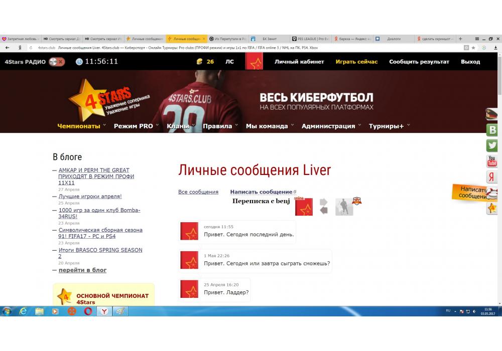Open Windows Start button
The image size is (502, 351).
7,311
